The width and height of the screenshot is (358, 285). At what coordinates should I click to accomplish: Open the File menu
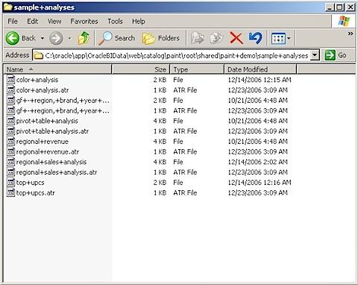(13, 22)
